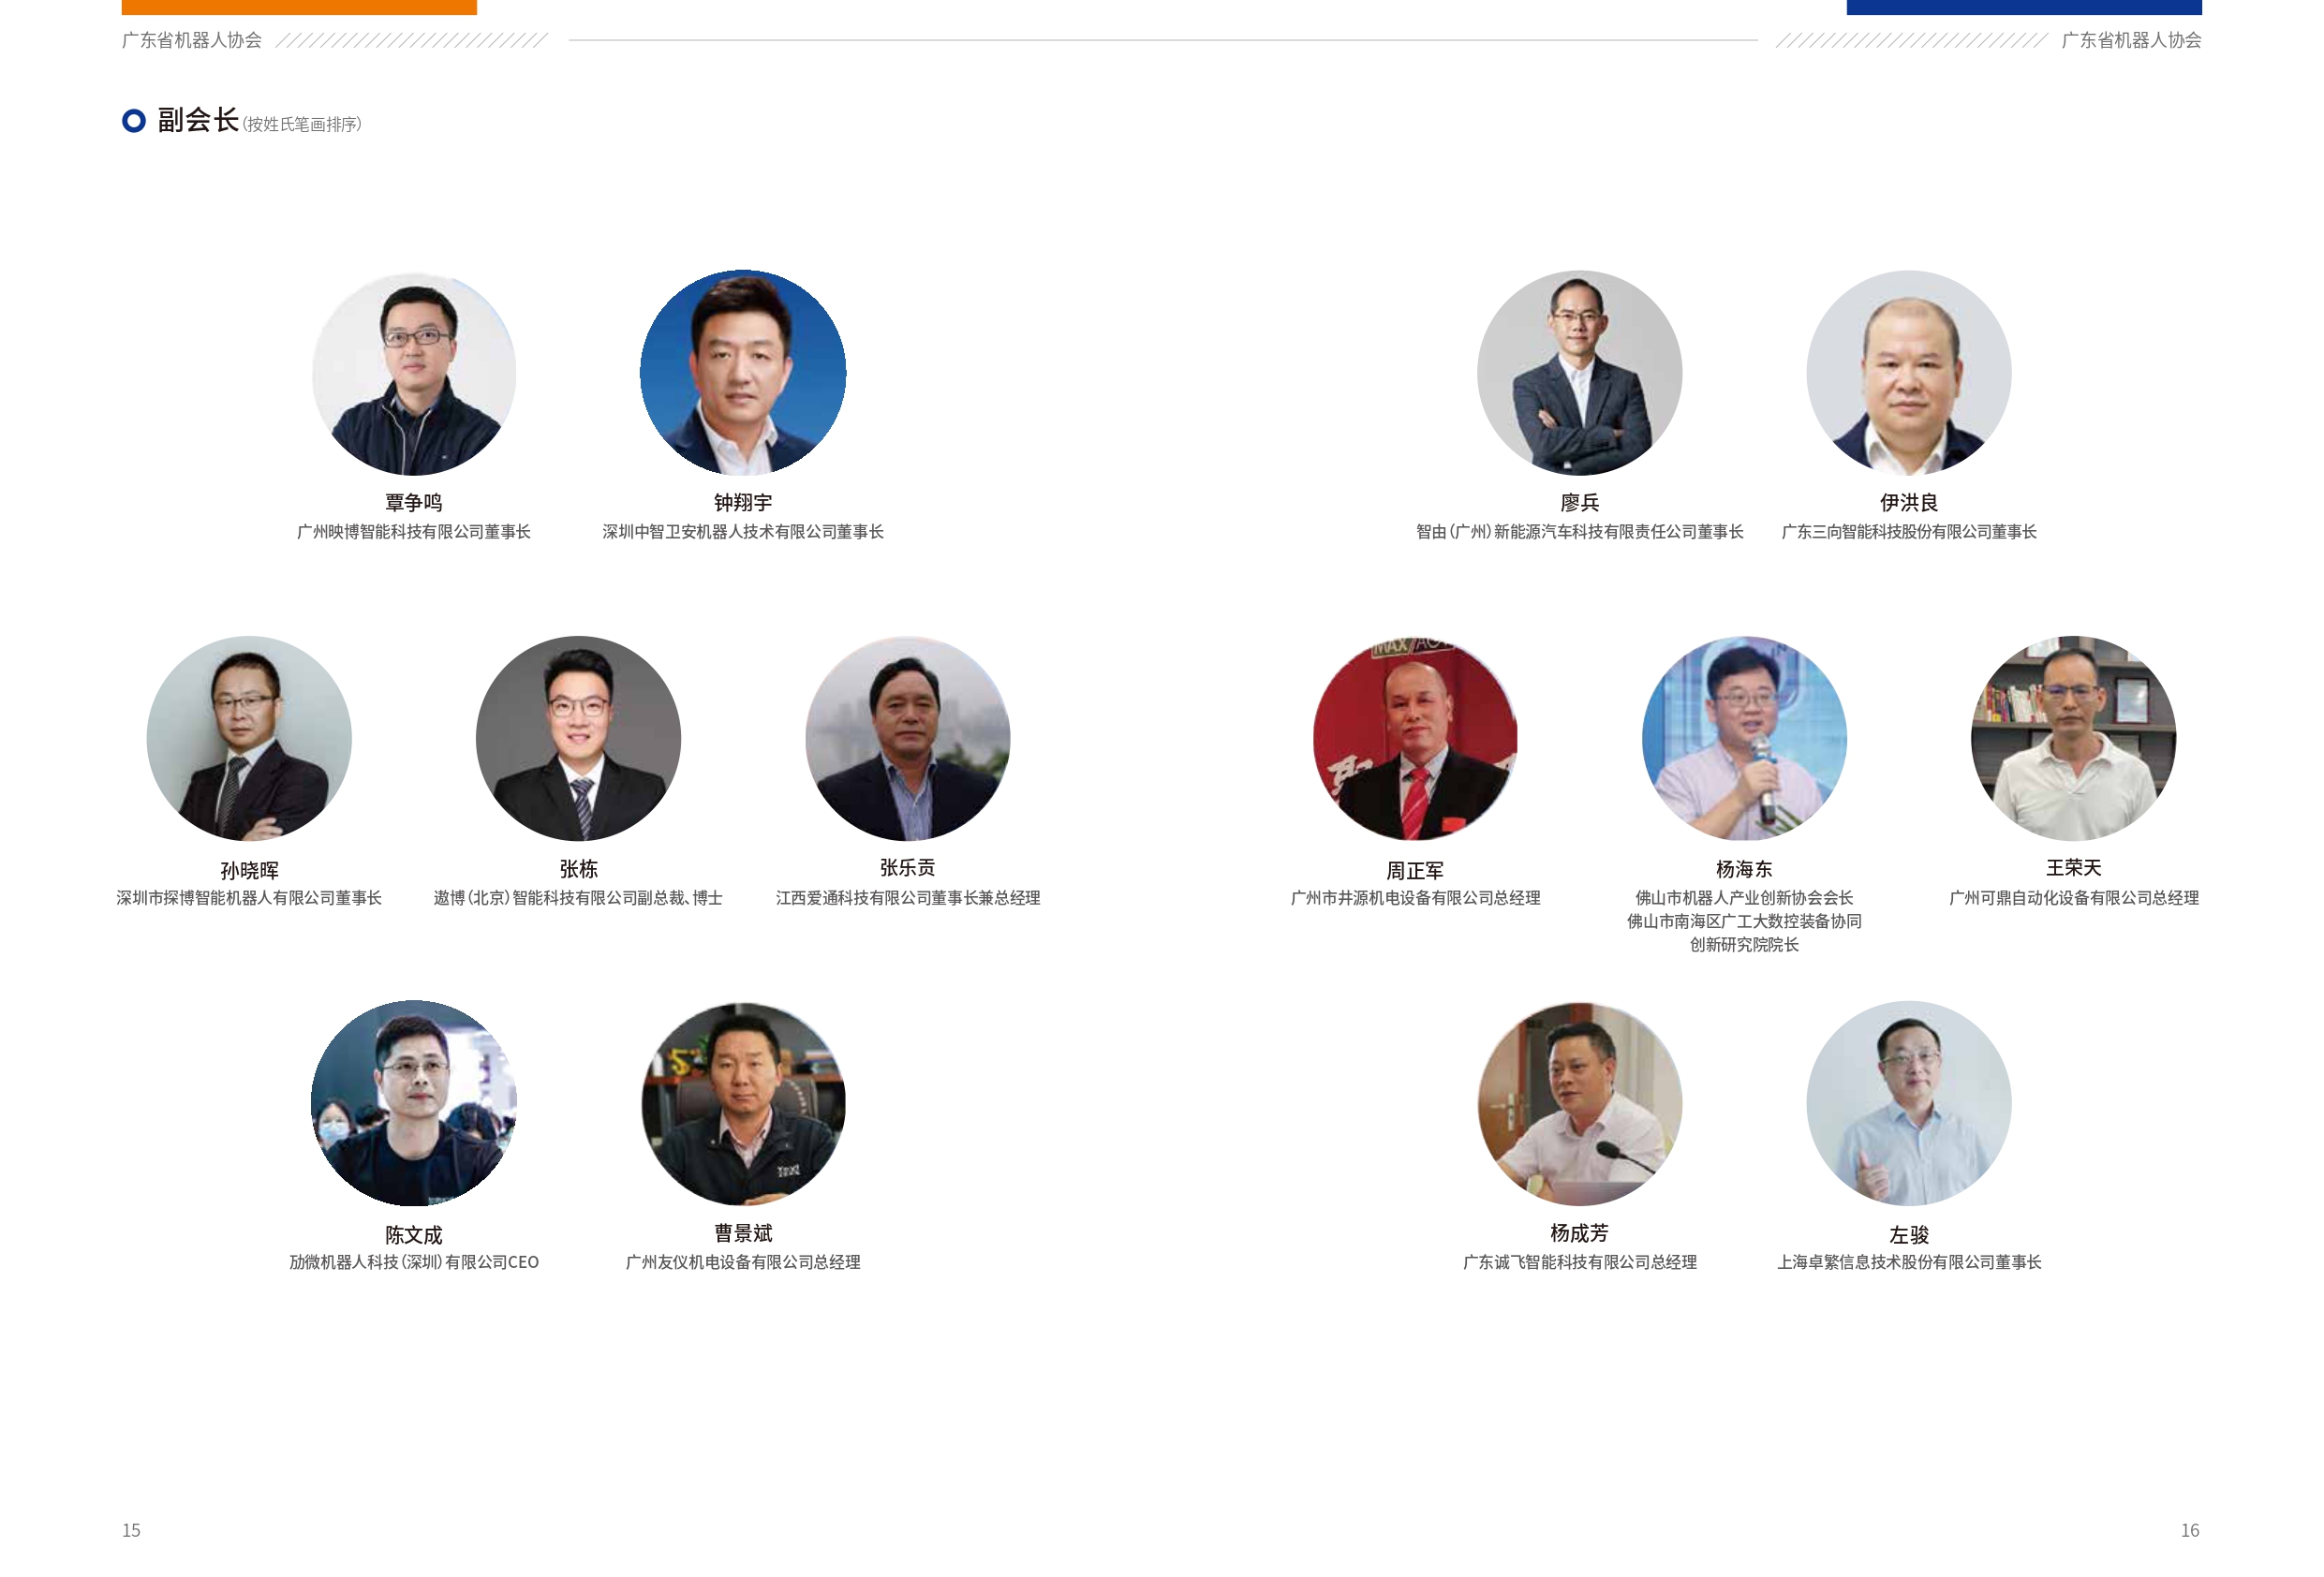
Task: Click the portrait of 王荣天
Action: (x=2074, y=739)
